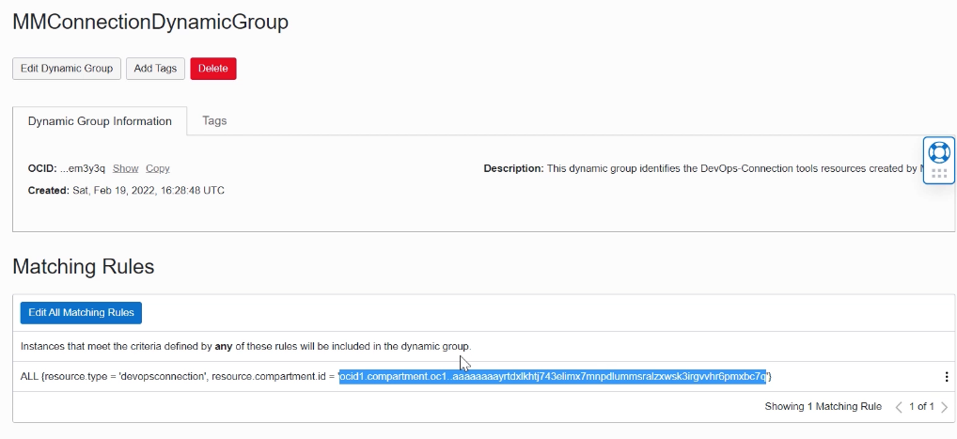Open Edit All Matching Rules
This screenshot has width=957, height=439.
pyautogui.click(x=81, y=313)
